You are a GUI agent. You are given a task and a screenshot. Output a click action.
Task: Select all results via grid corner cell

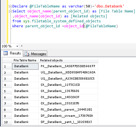(x=7, y=60)
